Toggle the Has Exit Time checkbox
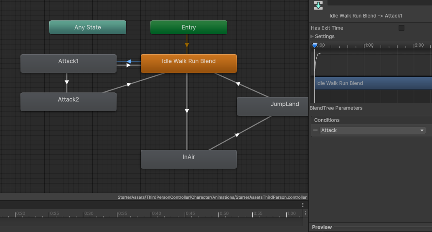This screenshot has height=232, width=432. coord(402,28)
